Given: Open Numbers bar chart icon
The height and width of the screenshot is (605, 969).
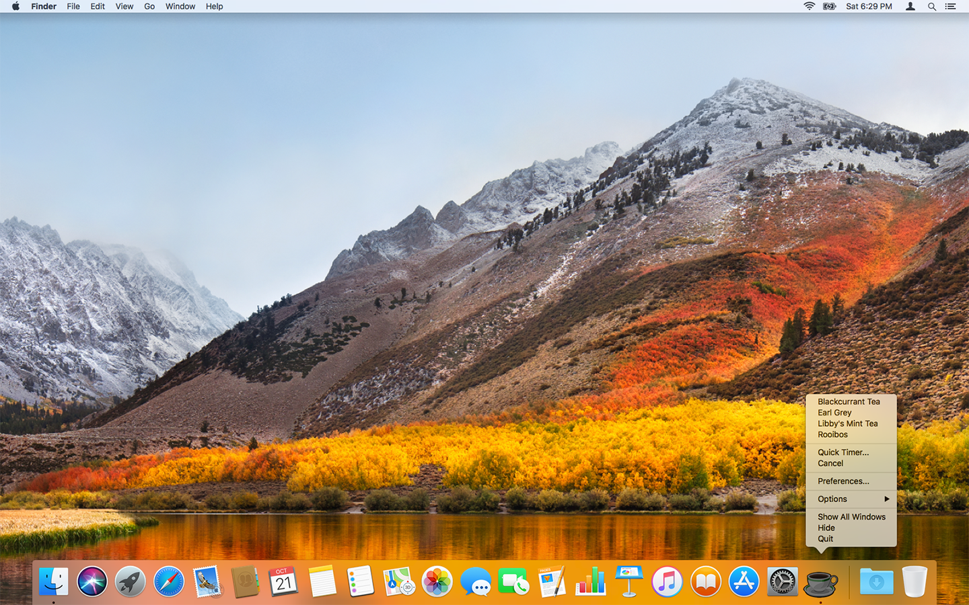Looking at the screenshot, I should pos(591,581).
